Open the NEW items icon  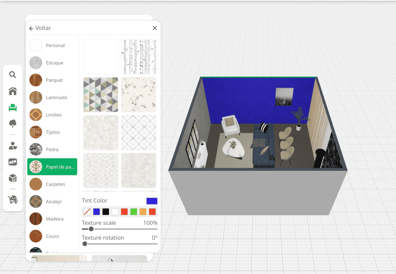point(13,162)
